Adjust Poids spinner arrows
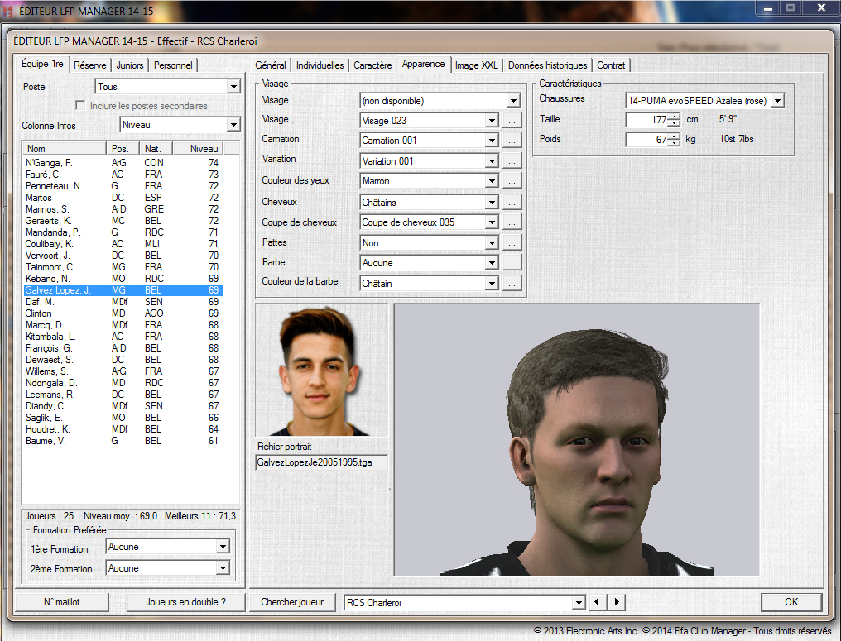841x641 pixels. click(x=674, y=139)
